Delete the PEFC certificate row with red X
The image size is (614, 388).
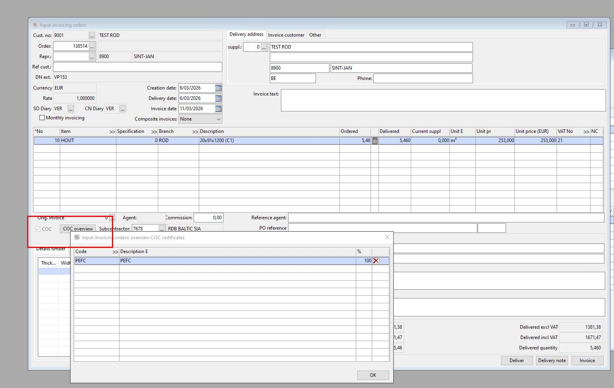(x=376, y=261)
